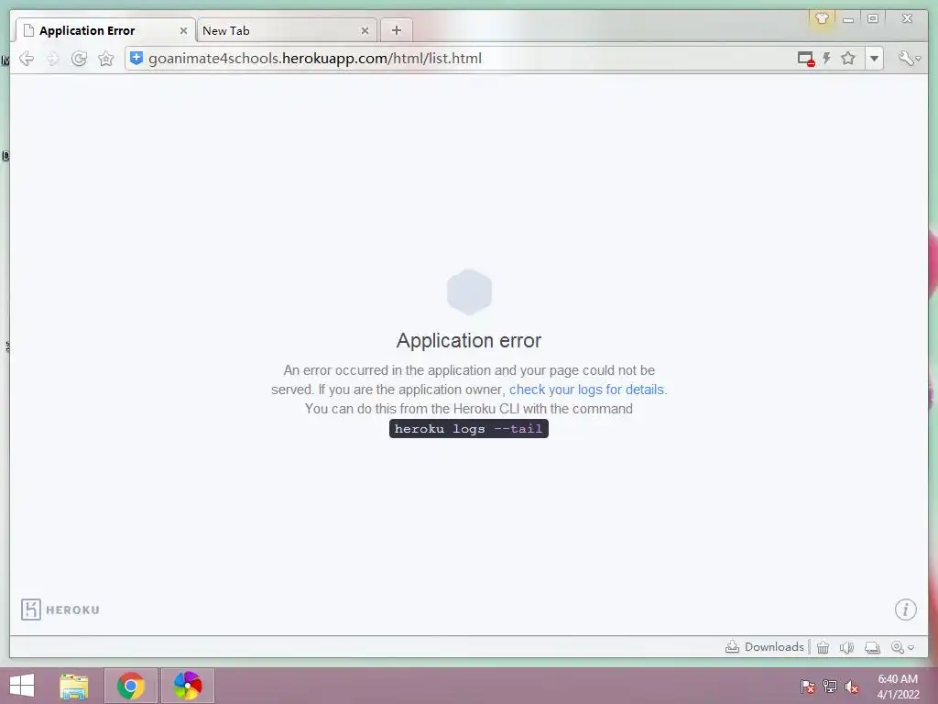Close the Application Error tab
The image size is (938, 704).
(183, 30)
